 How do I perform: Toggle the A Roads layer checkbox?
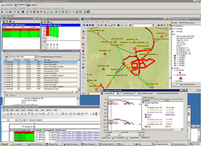172,29
